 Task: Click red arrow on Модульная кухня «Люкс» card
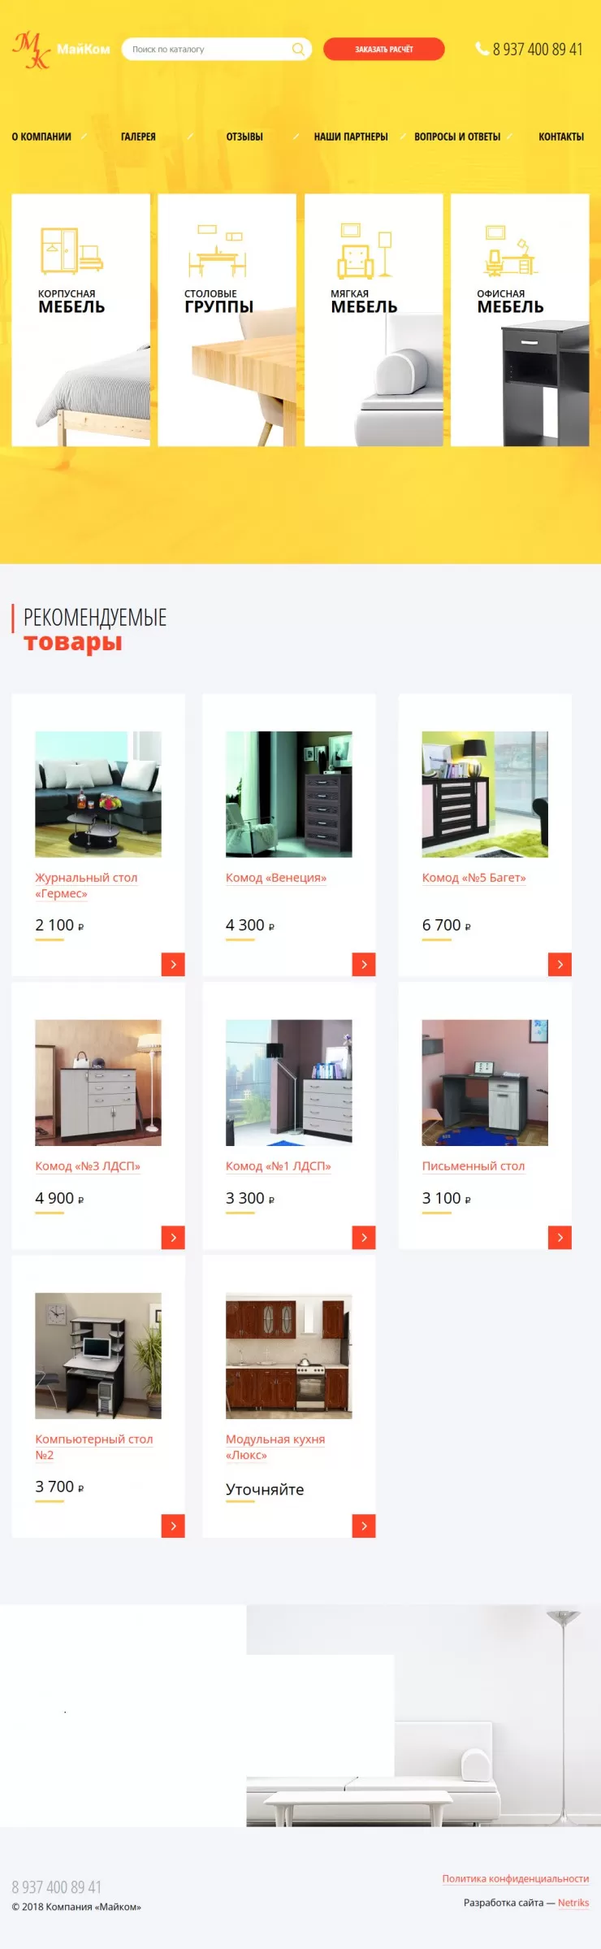[x=364, y=1526]
